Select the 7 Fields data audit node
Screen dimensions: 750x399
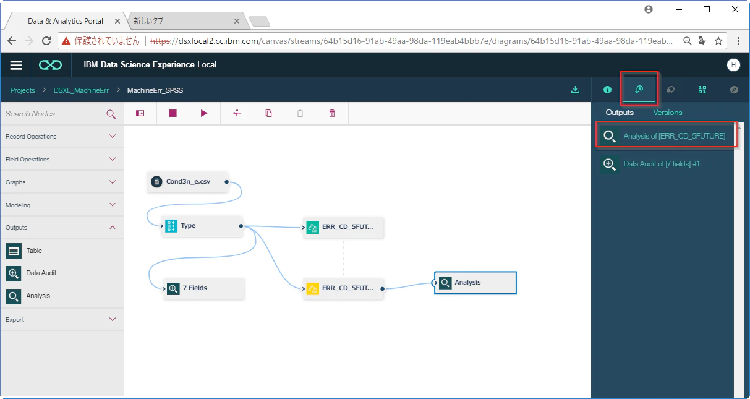pyautogui.click(x=203, y=288)
